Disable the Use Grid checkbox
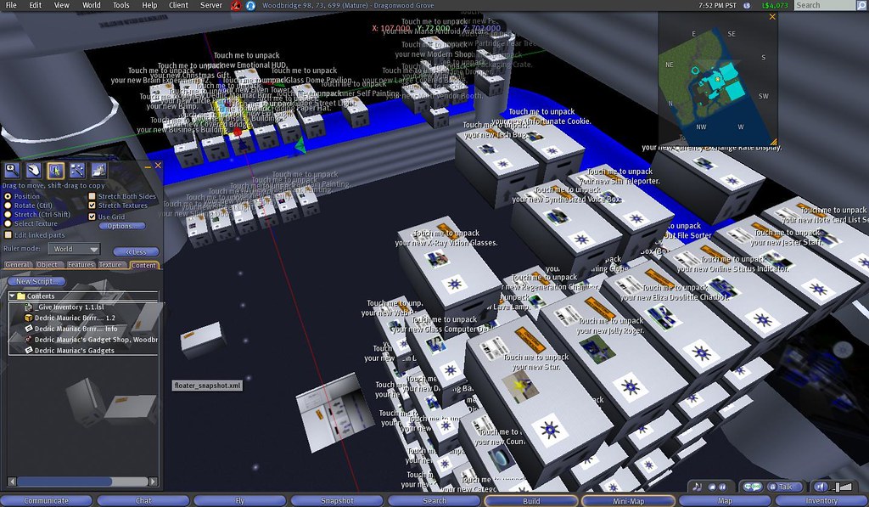The width and height of the screenshot is (869, 507). coord(92,217)
